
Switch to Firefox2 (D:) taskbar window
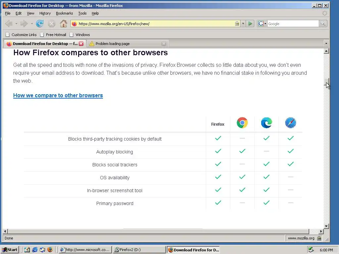click(x=139, y=250)
